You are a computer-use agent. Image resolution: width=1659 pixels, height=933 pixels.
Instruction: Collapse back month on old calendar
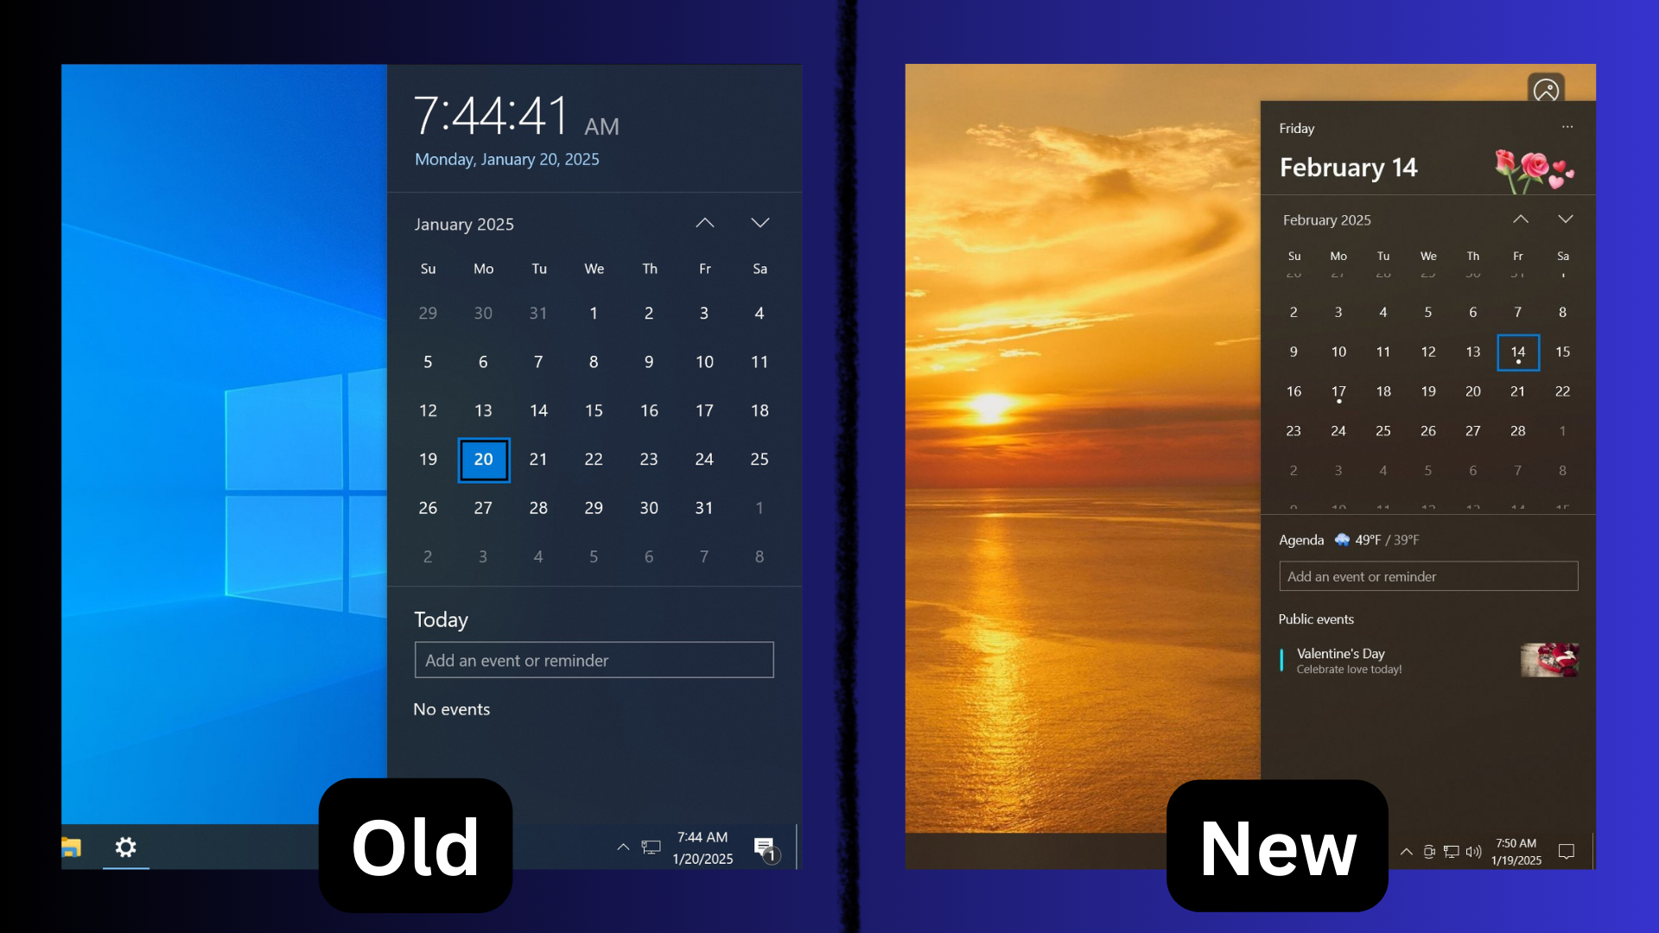pos(704,223)
